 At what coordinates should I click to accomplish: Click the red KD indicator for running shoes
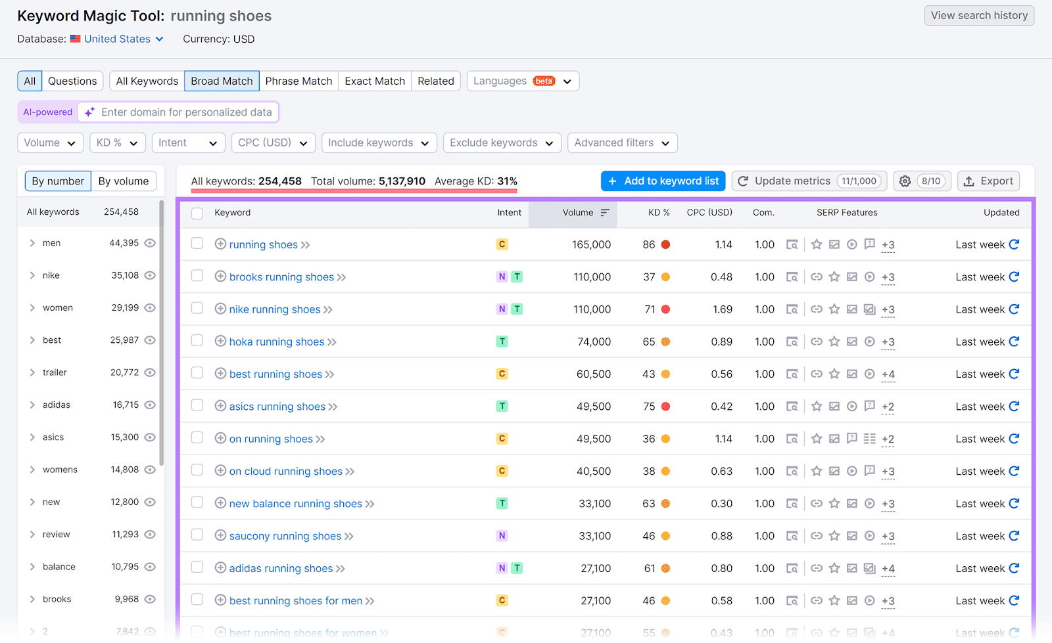(x=665, y=244)
